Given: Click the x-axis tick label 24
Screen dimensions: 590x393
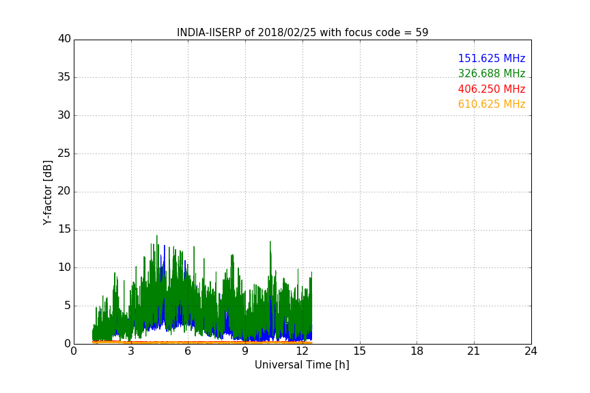Looking at the screenshot, I should 531,351.
